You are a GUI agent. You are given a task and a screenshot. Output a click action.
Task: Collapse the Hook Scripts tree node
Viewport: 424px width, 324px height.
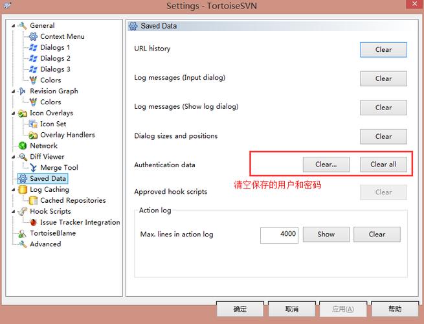click(x=14, y=211)
